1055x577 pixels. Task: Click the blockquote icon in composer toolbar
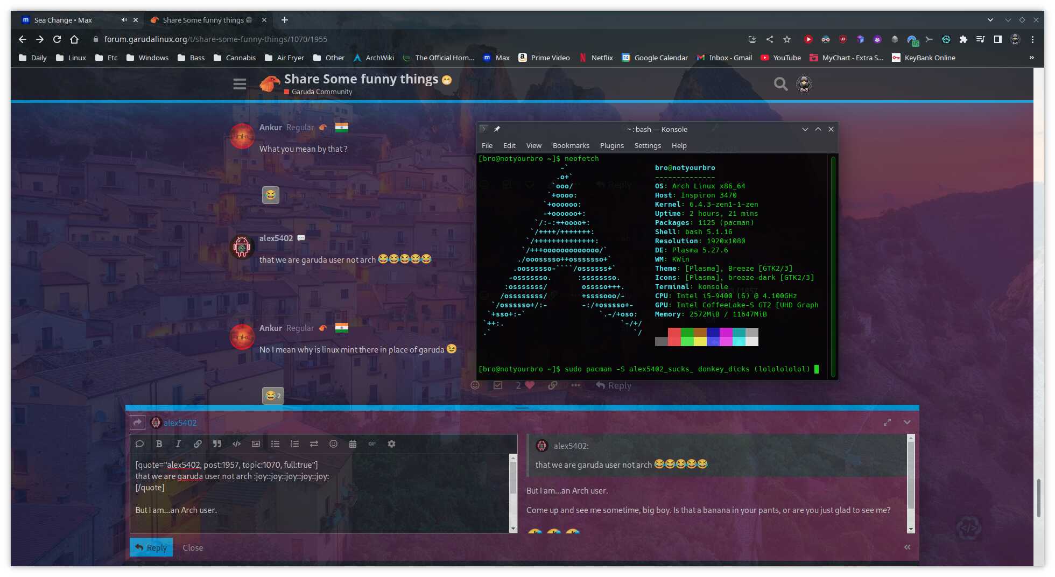point(217,444)
